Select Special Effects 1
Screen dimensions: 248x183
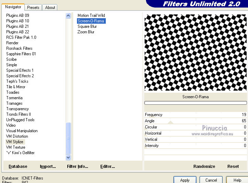tap(20, 70)
